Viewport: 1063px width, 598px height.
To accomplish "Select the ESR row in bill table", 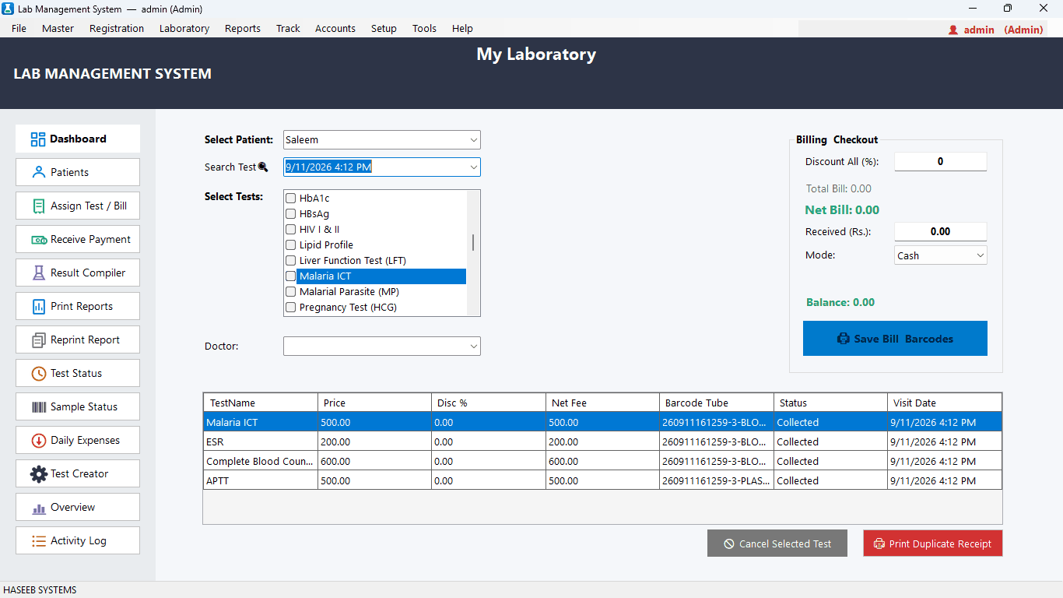I will 602,441.
